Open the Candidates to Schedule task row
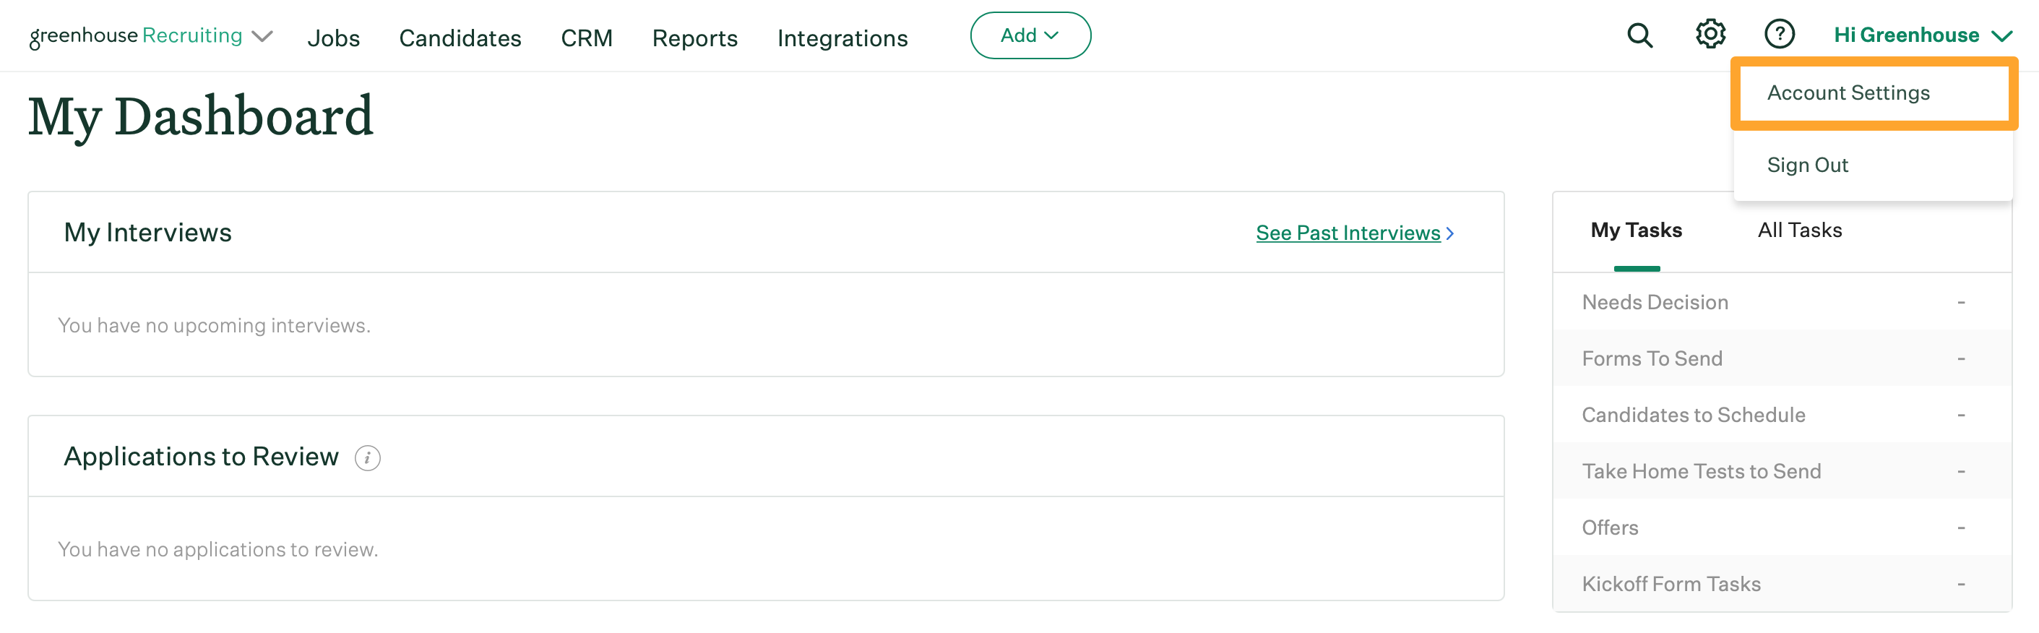This screenshot has height=633, width=2039. pos(1693,415)
